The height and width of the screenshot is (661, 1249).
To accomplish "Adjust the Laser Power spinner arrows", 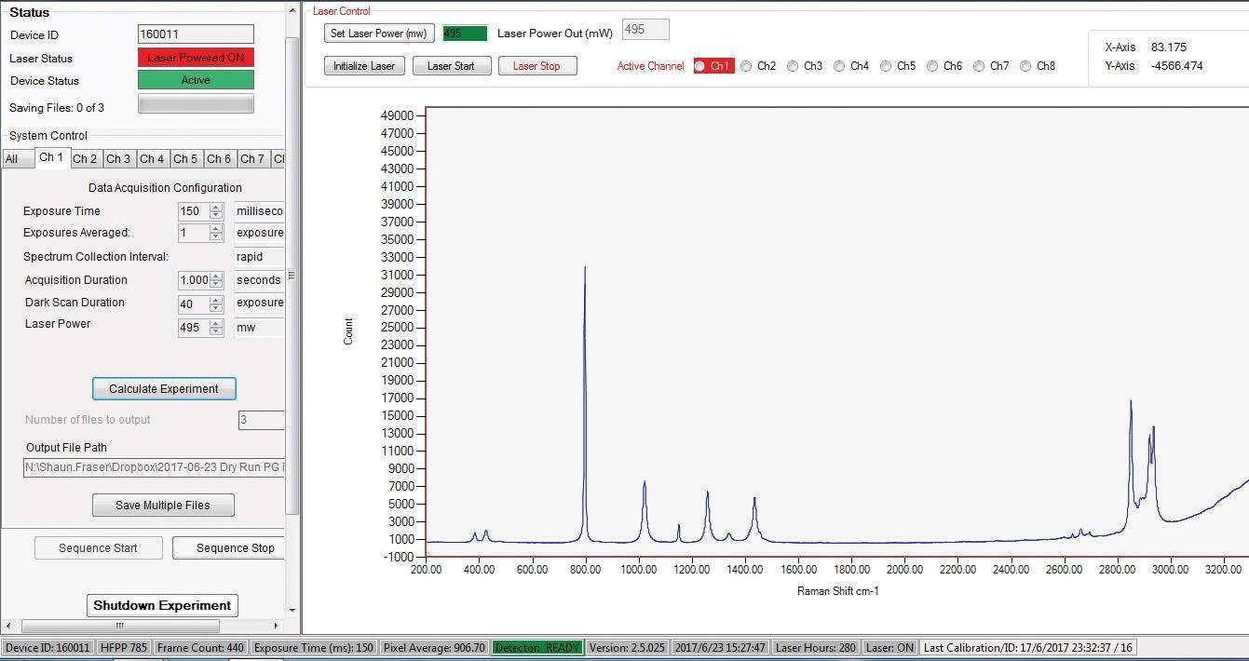I will pos(217,328).
